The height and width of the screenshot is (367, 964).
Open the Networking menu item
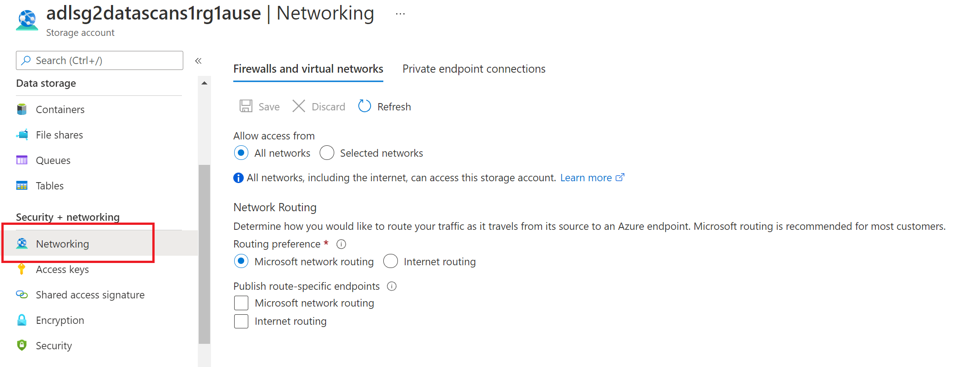[x=62, y=243]
